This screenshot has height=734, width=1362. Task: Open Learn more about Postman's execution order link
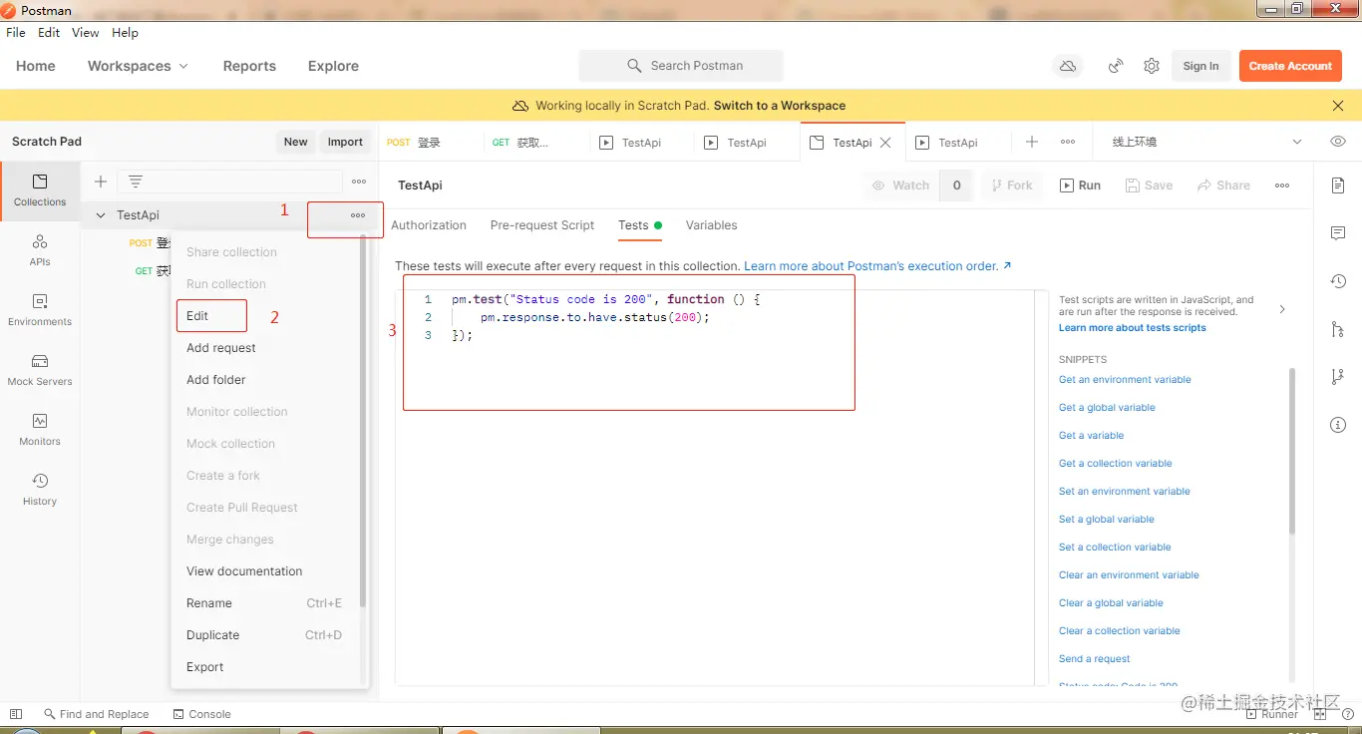(877, 266)
